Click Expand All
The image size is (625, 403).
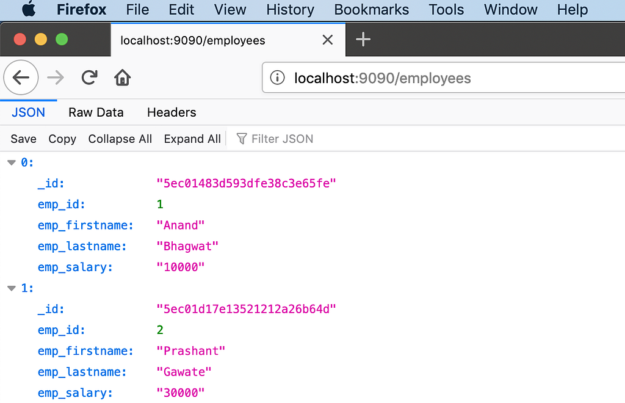click(x=192, y=139)
